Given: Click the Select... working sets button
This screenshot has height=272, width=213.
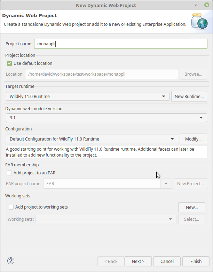Looking at the screenshot, I should click(x=192, y=219).
